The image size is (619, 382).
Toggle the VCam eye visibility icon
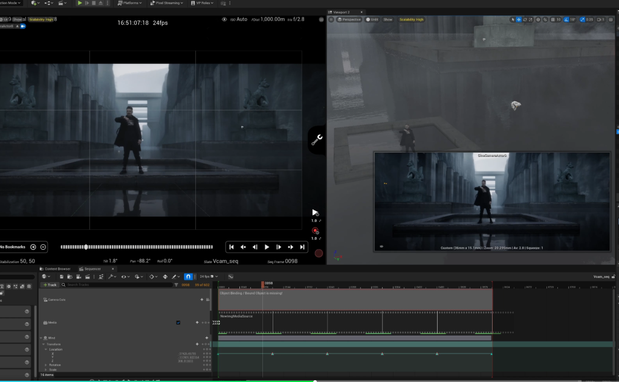point(224,19)
